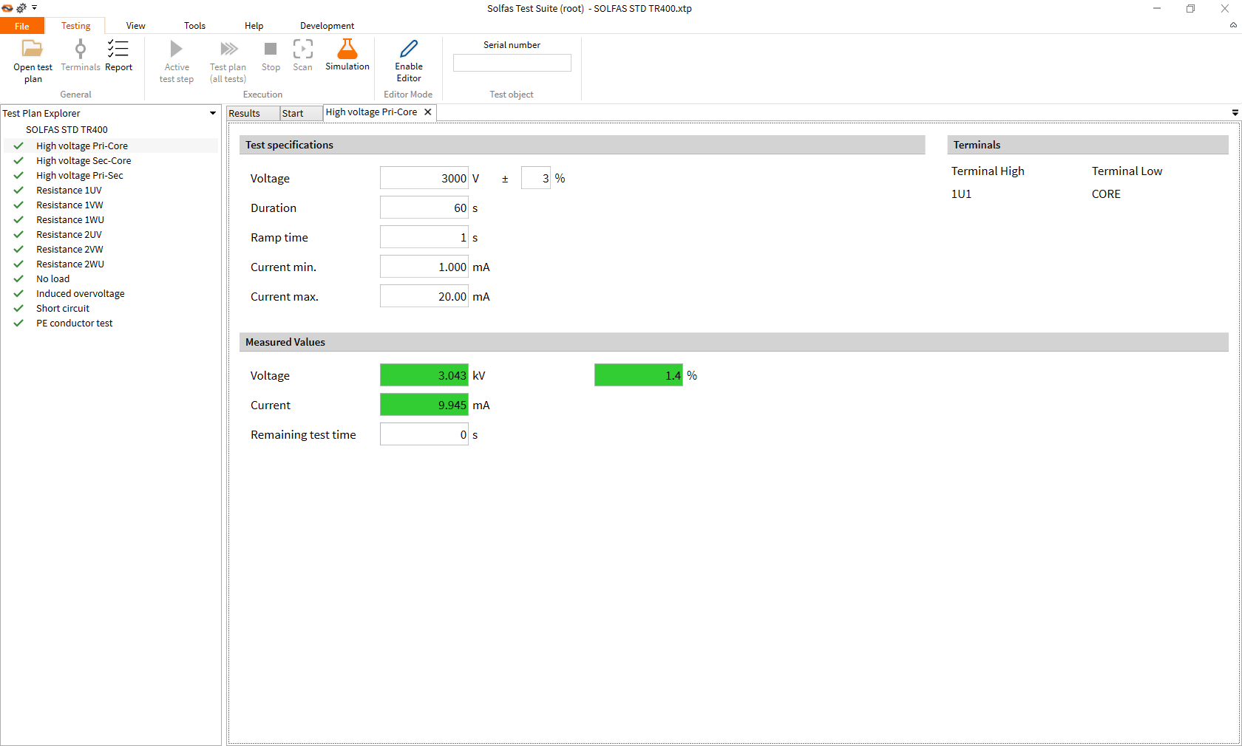Open the Development ribbon tab

point(327,26)
